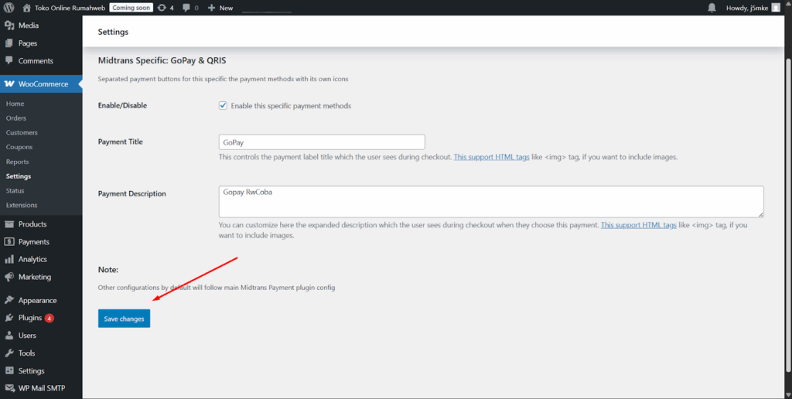The image size is (792, 399).
Task: Click the + New content button
Action: pos(220,8)
